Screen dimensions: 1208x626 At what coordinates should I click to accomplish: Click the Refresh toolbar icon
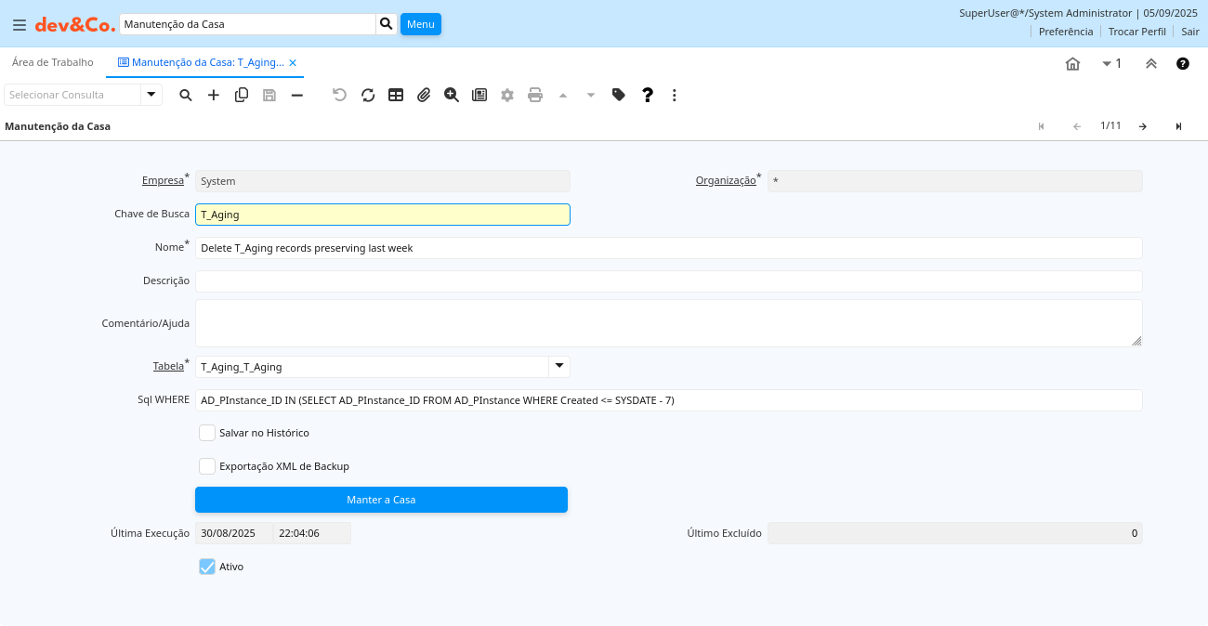point(368,95)
